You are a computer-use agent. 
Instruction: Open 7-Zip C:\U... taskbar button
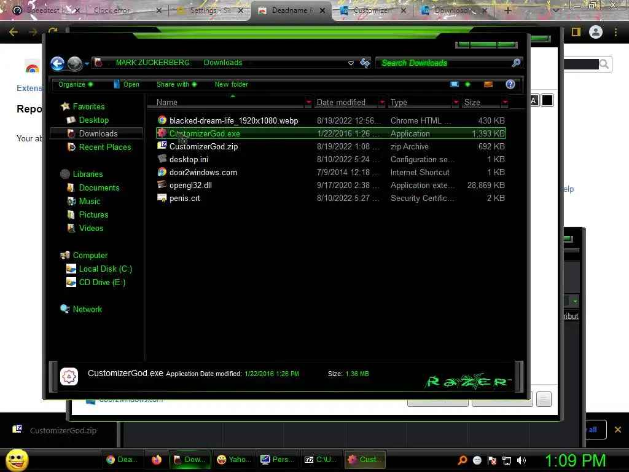coord(320,460)
